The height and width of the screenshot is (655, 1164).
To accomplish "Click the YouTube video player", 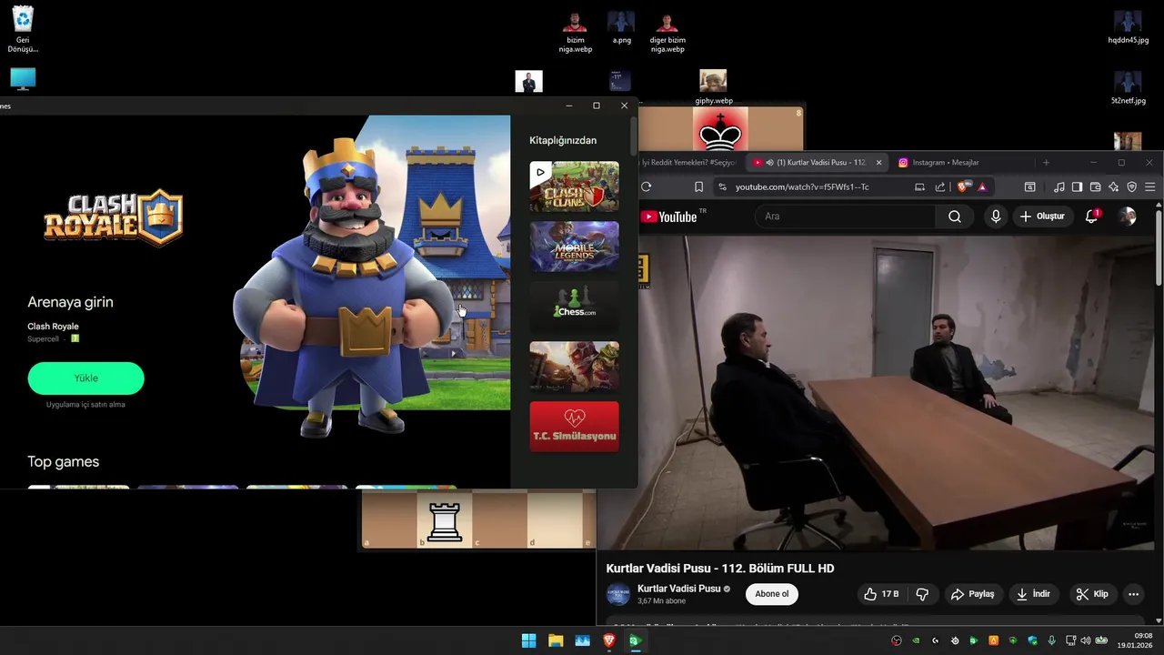I will pyautogui.click(x=896, y=393).
